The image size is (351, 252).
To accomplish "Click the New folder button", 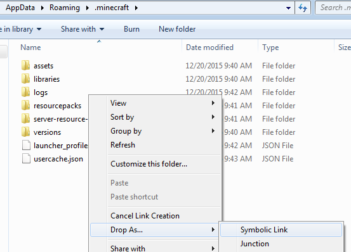I will [x=177, y=29].
